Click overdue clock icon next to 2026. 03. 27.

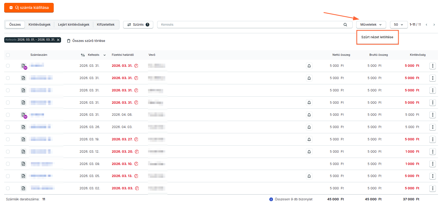point(136,139)
